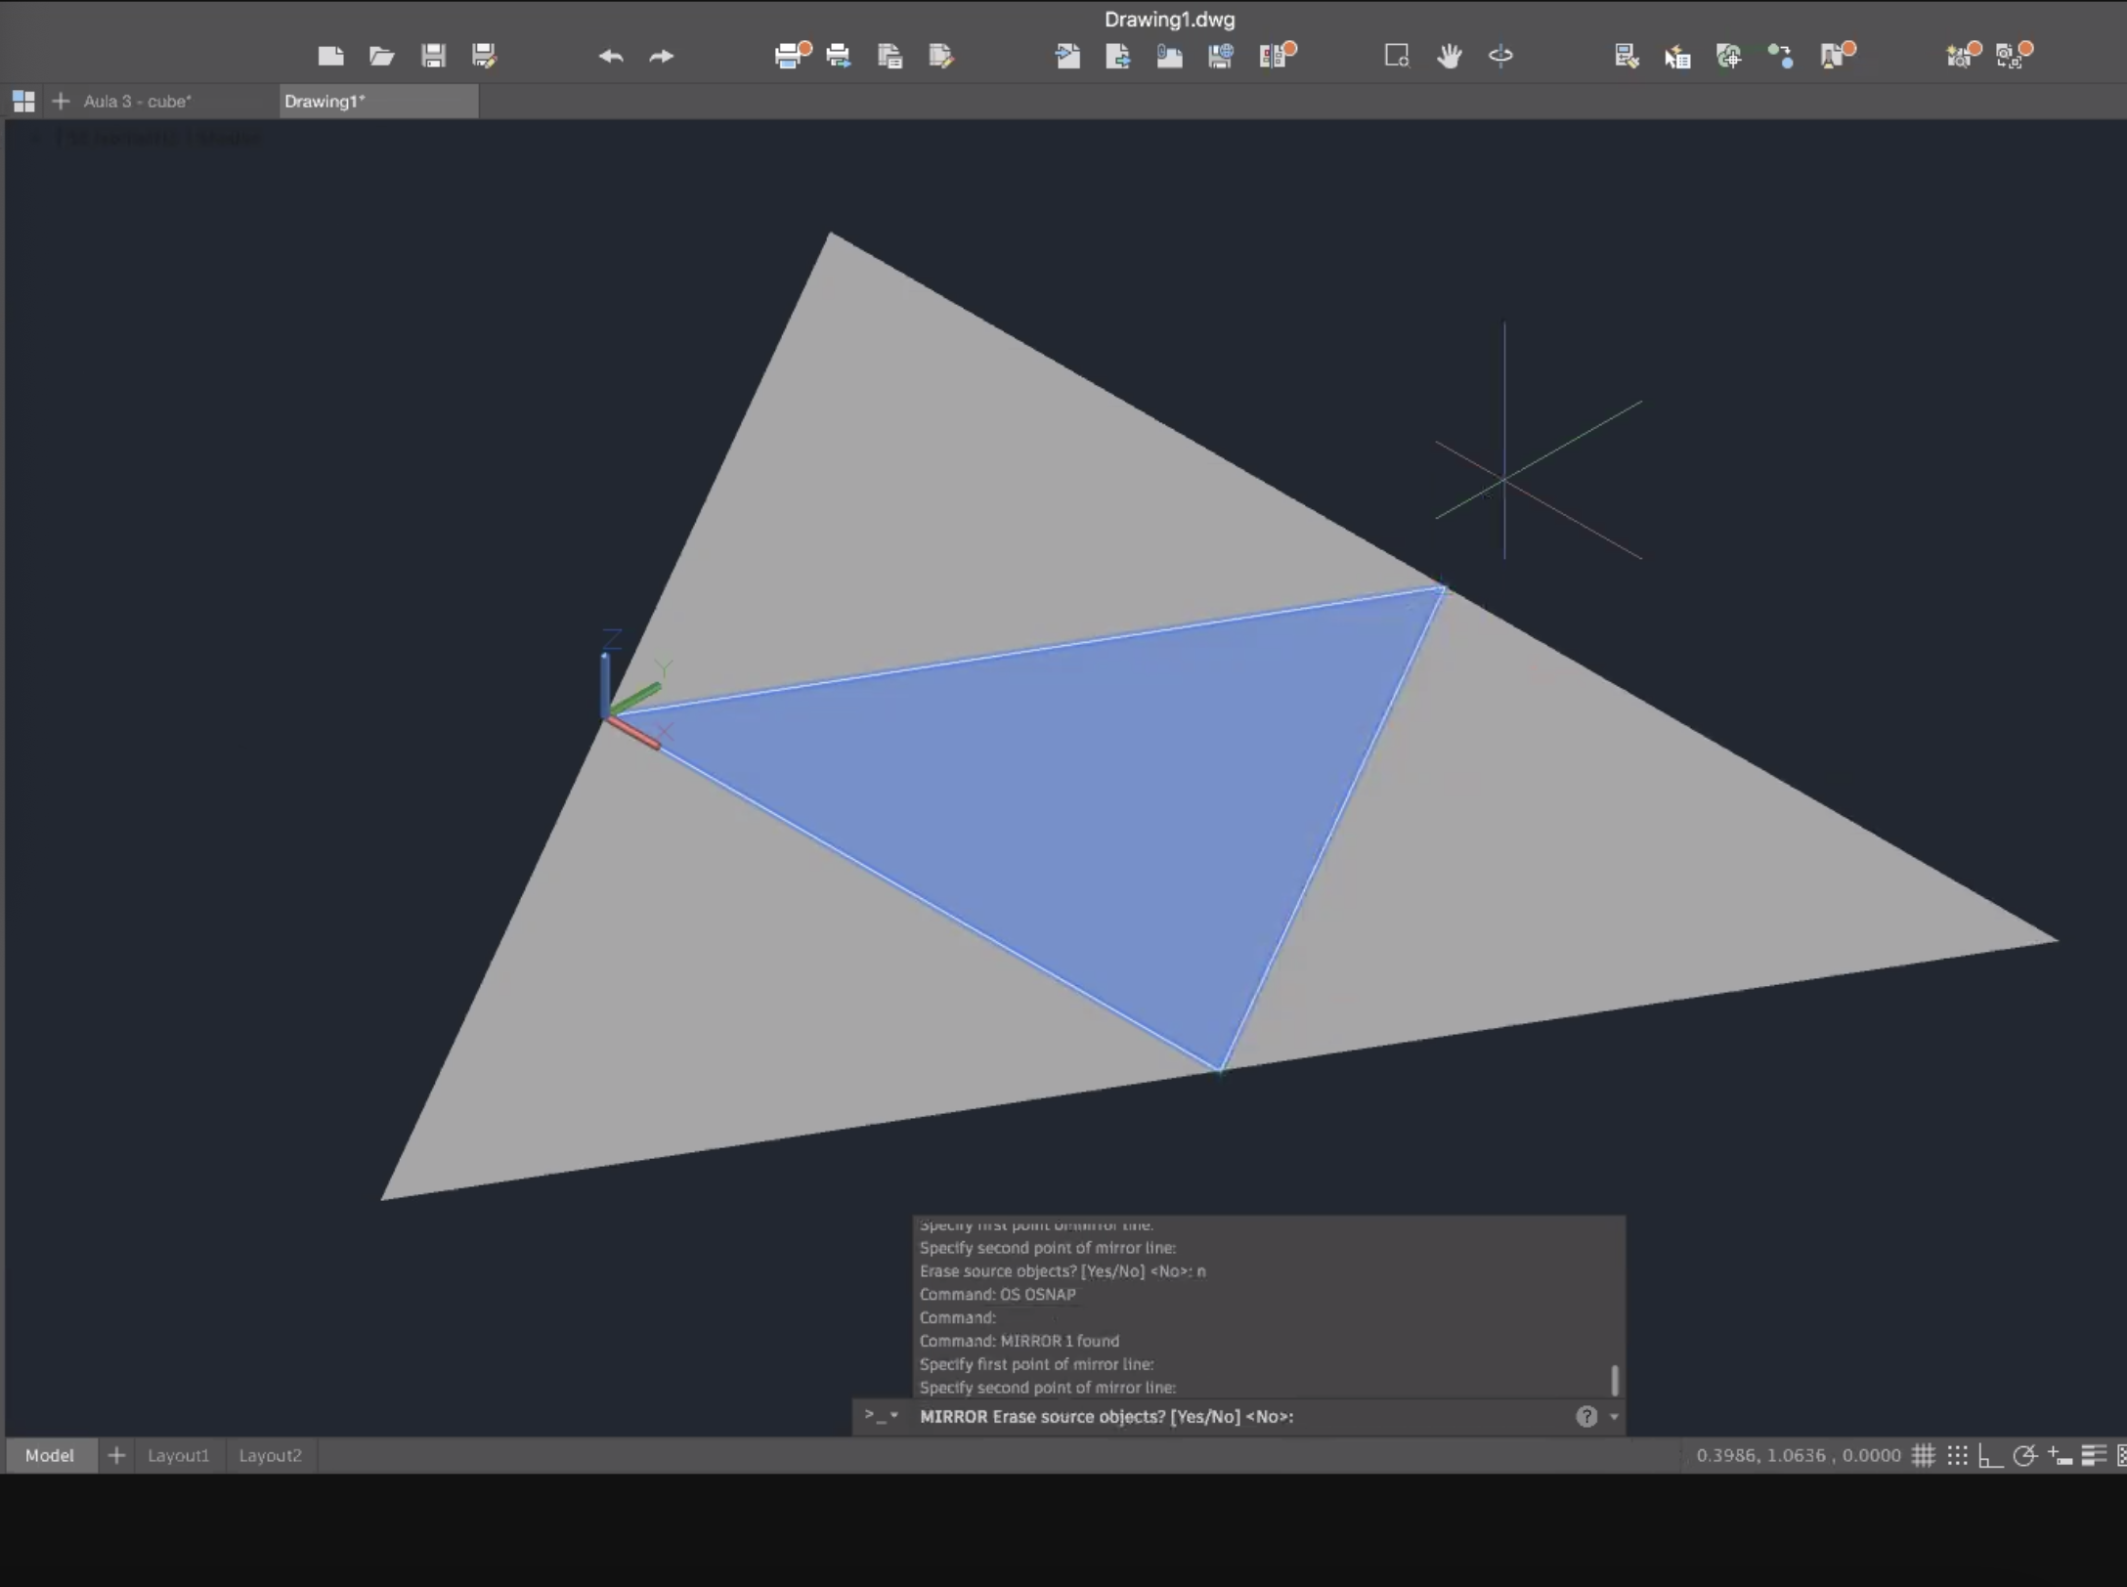
Task: Expand the arrow beside command help icon
Action: [x=1614, y=1416]
